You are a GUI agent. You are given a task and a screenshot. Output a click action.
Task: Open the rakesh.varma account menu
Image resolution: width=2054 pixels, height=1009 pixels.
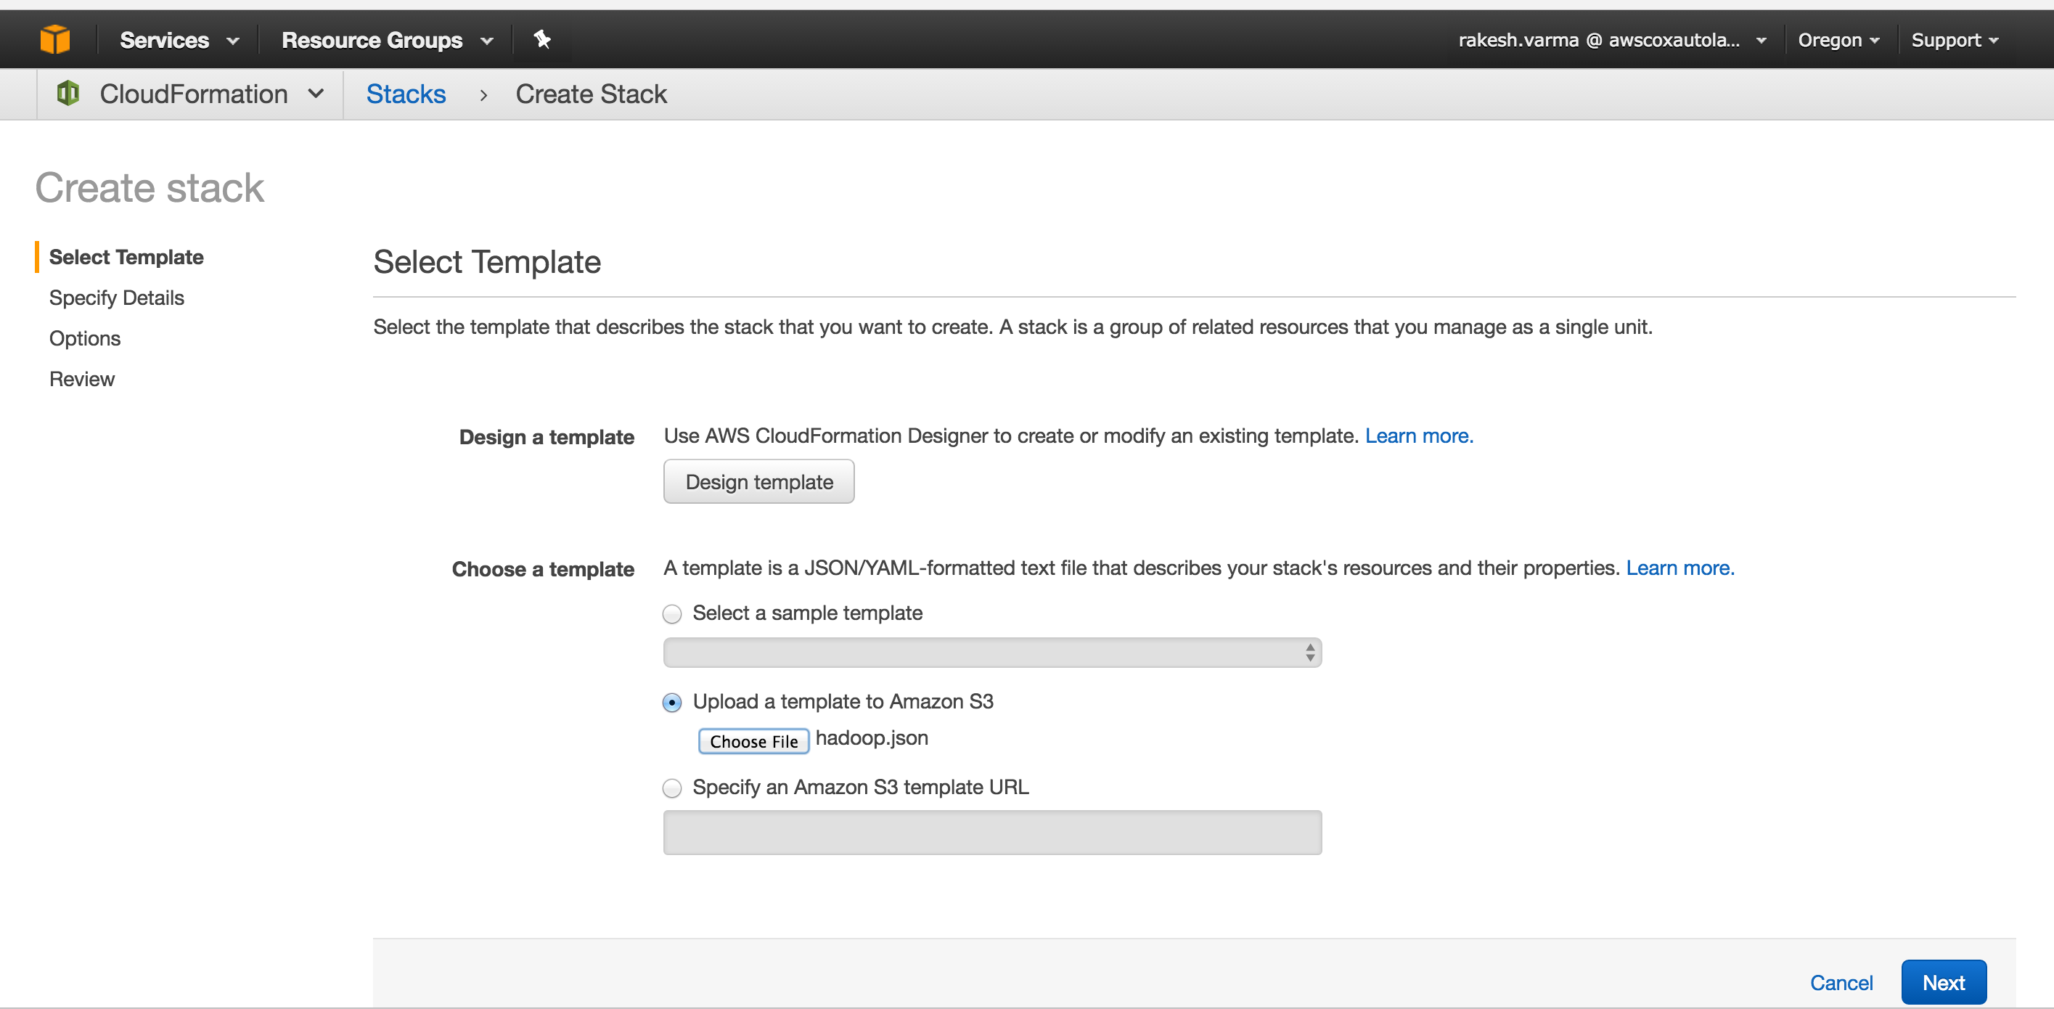[x=1611, y=40]
